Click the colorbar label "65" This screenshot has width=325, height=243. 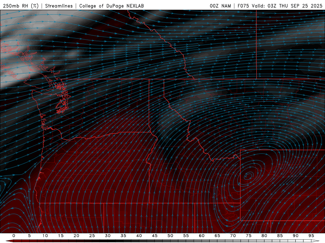(217, 236)
